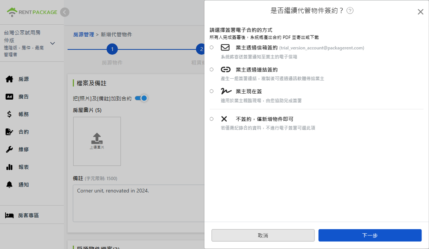The width and height of the screenshot is (429, 249).
Task: Close the signing dialog with X
Action: pyautogui.click(x=420, y=12)
